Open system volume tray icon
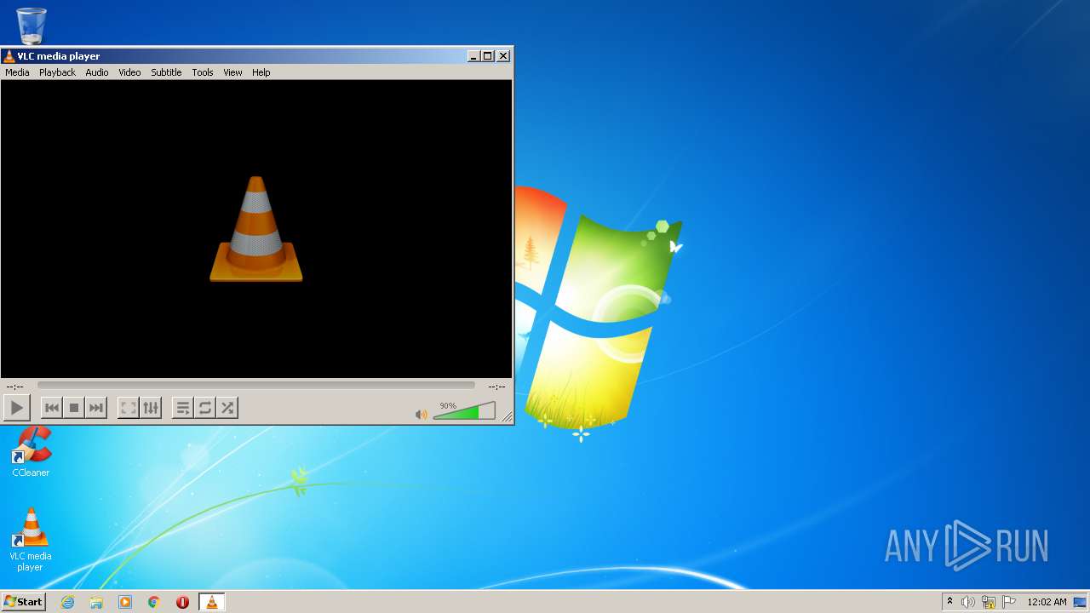Viewport: 1090px width, 613px height. click(968, 602)
